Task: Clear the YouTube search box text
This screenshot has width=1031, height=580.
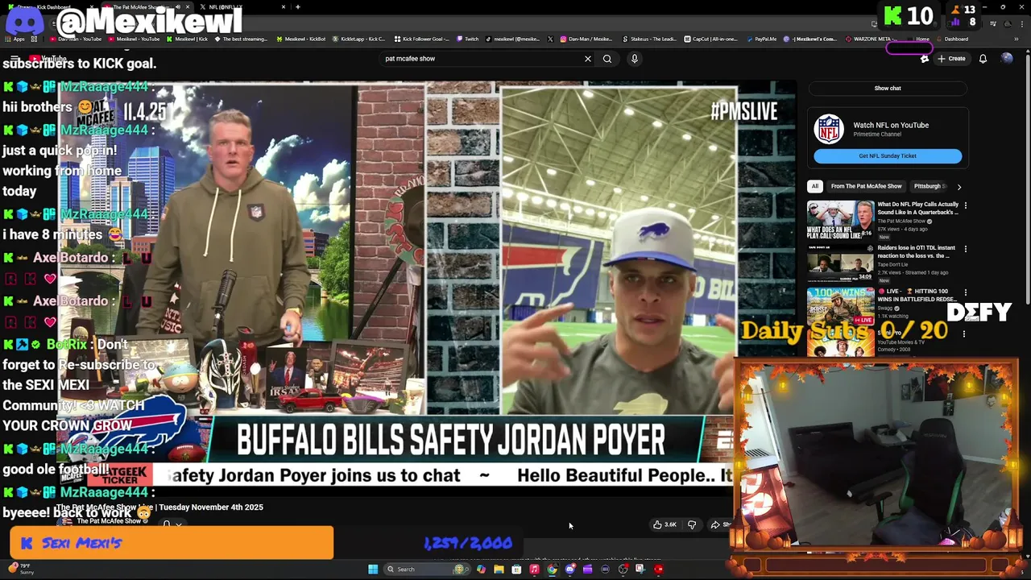Action: tap(588, 59)
